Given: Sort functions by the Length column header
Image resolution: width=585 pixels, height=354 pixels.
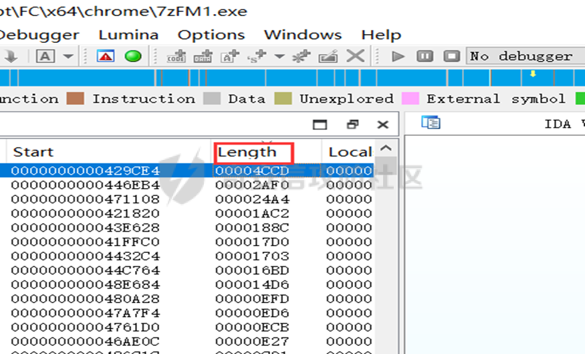Looking at the screenshot, I should tap(247, 152).
